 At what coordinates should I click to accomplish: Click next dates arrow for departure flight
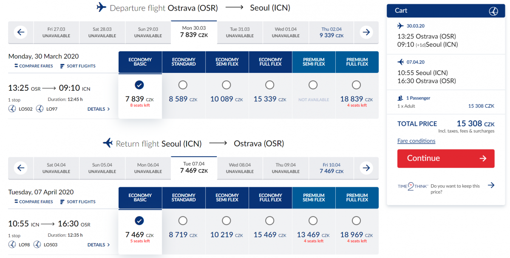coord(366,32)
